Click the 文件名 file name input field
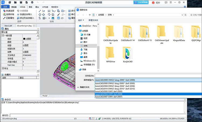Viewport: 202px width, 122px height. [x=148, y=76]
